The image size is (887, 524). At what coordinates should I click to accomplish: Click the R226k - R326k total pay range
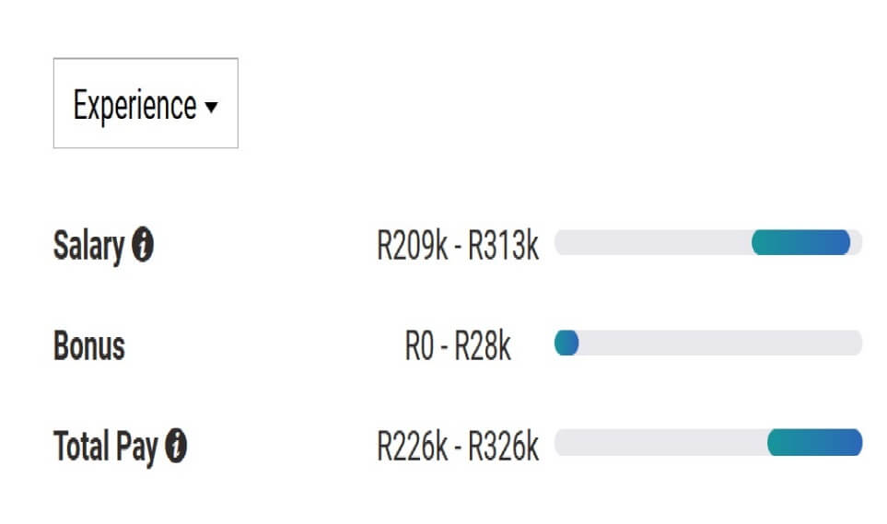click(458, 447)
